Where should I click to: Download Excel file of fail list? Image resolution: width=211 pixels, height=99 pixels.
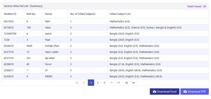click(165, 92)
